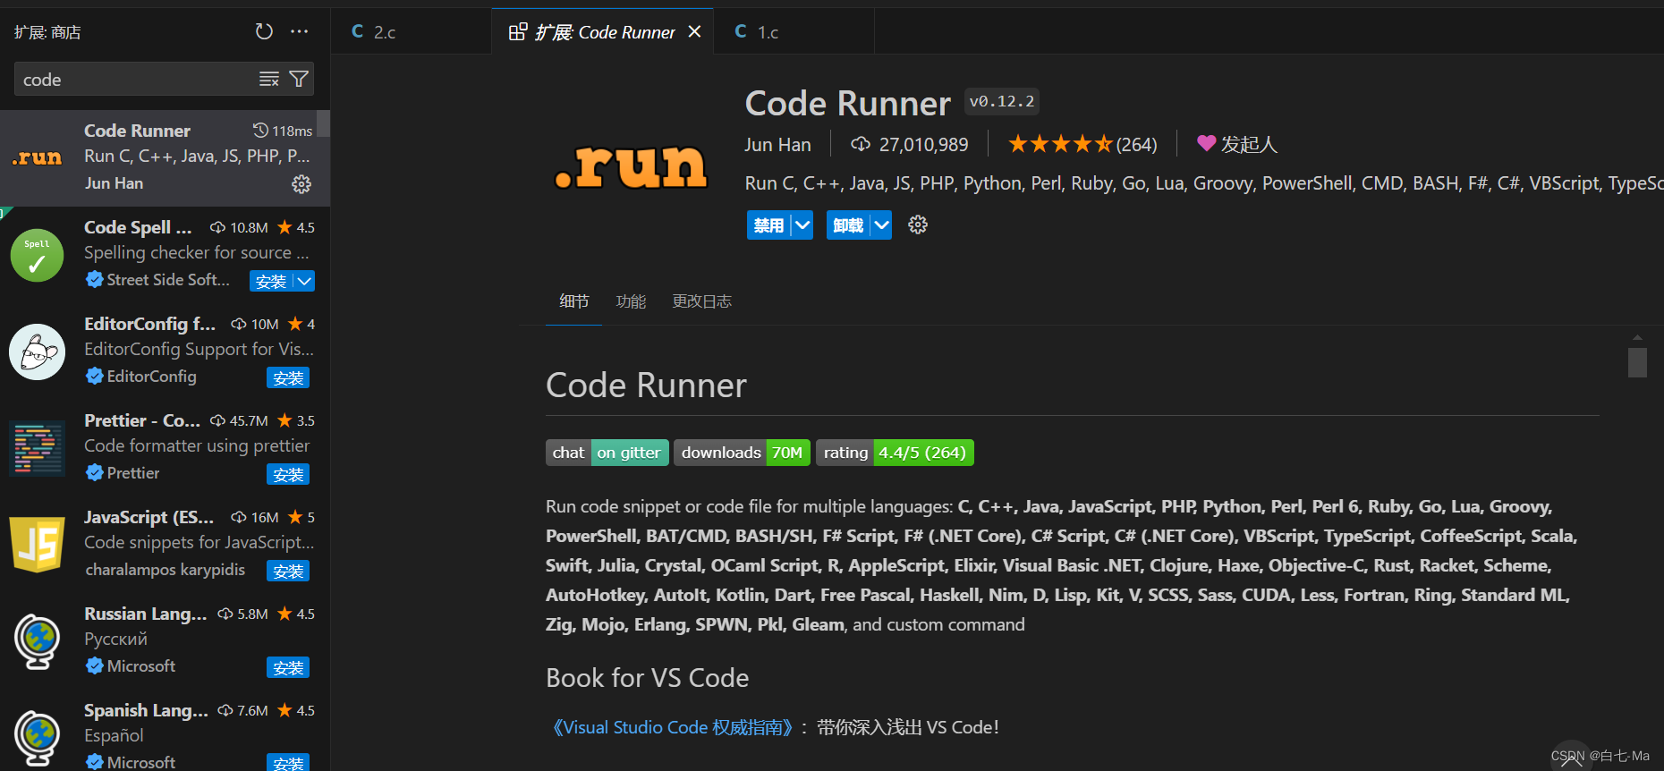Screen dimensions: 1664x771
Task: Expand the 卸载 (uninstall) dropdown arrow
Action: (x=881, y=225)
